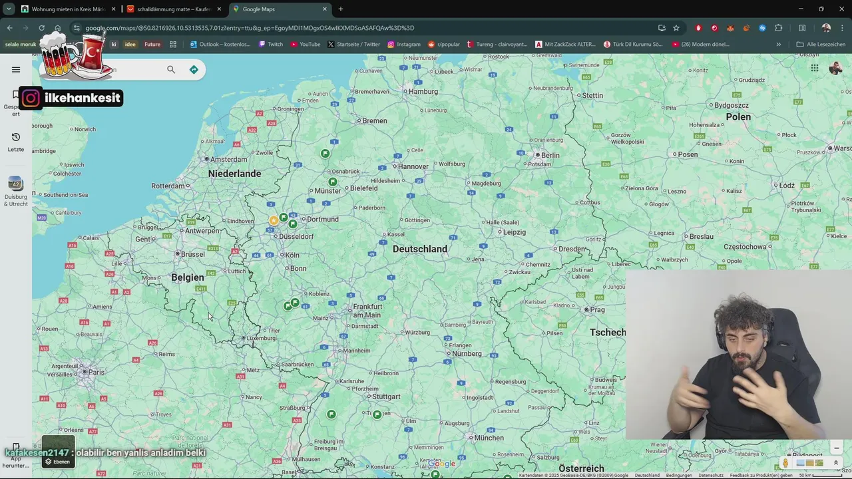852x479 pixels.
Task: Click the Frankfurt am Main label
Action: point(367,311)
